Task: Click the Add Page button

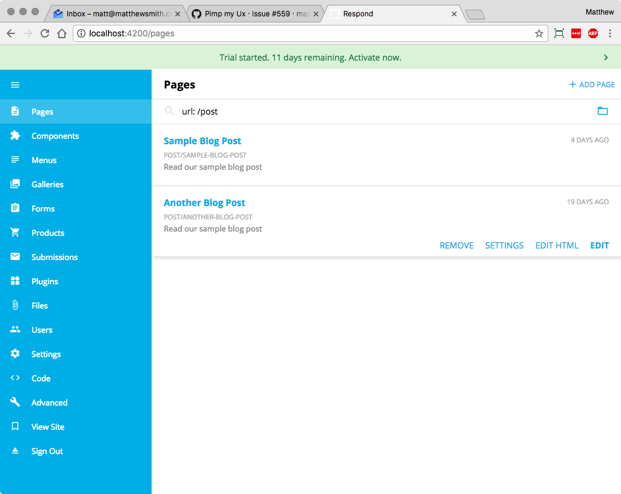Action: (592, 84)
